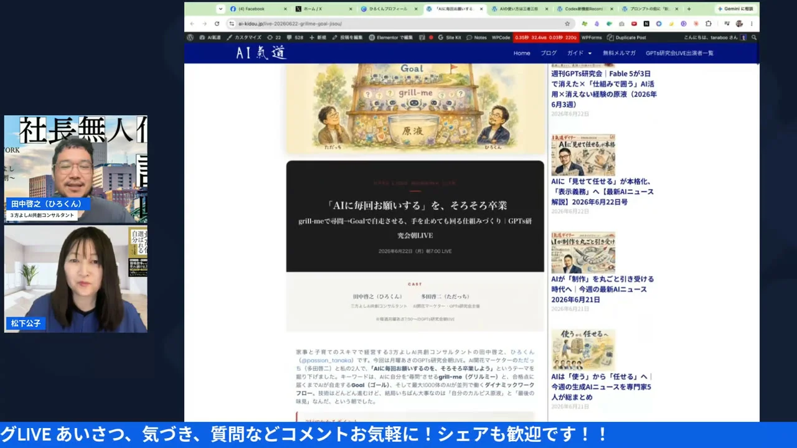The height and width of the screenshot is (448, 797).
Task: Click the site info icon beside URL
Action: pos(232,24)
